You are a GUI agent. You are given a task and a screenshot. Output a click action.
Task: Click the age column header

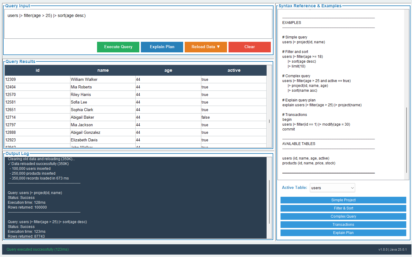pos(168,70)
